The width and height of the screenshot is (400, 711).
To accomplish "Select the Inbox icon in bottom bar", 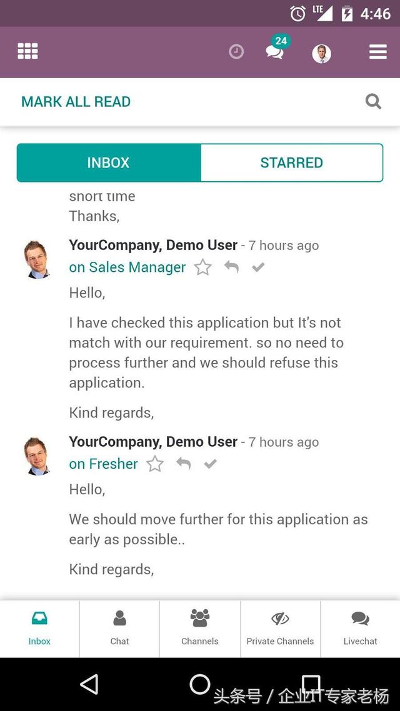I will pyautogui.click(x=39, y=628).
